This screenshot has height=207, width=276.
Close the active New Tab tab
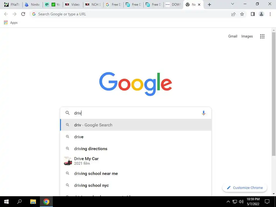click(199, 5)
